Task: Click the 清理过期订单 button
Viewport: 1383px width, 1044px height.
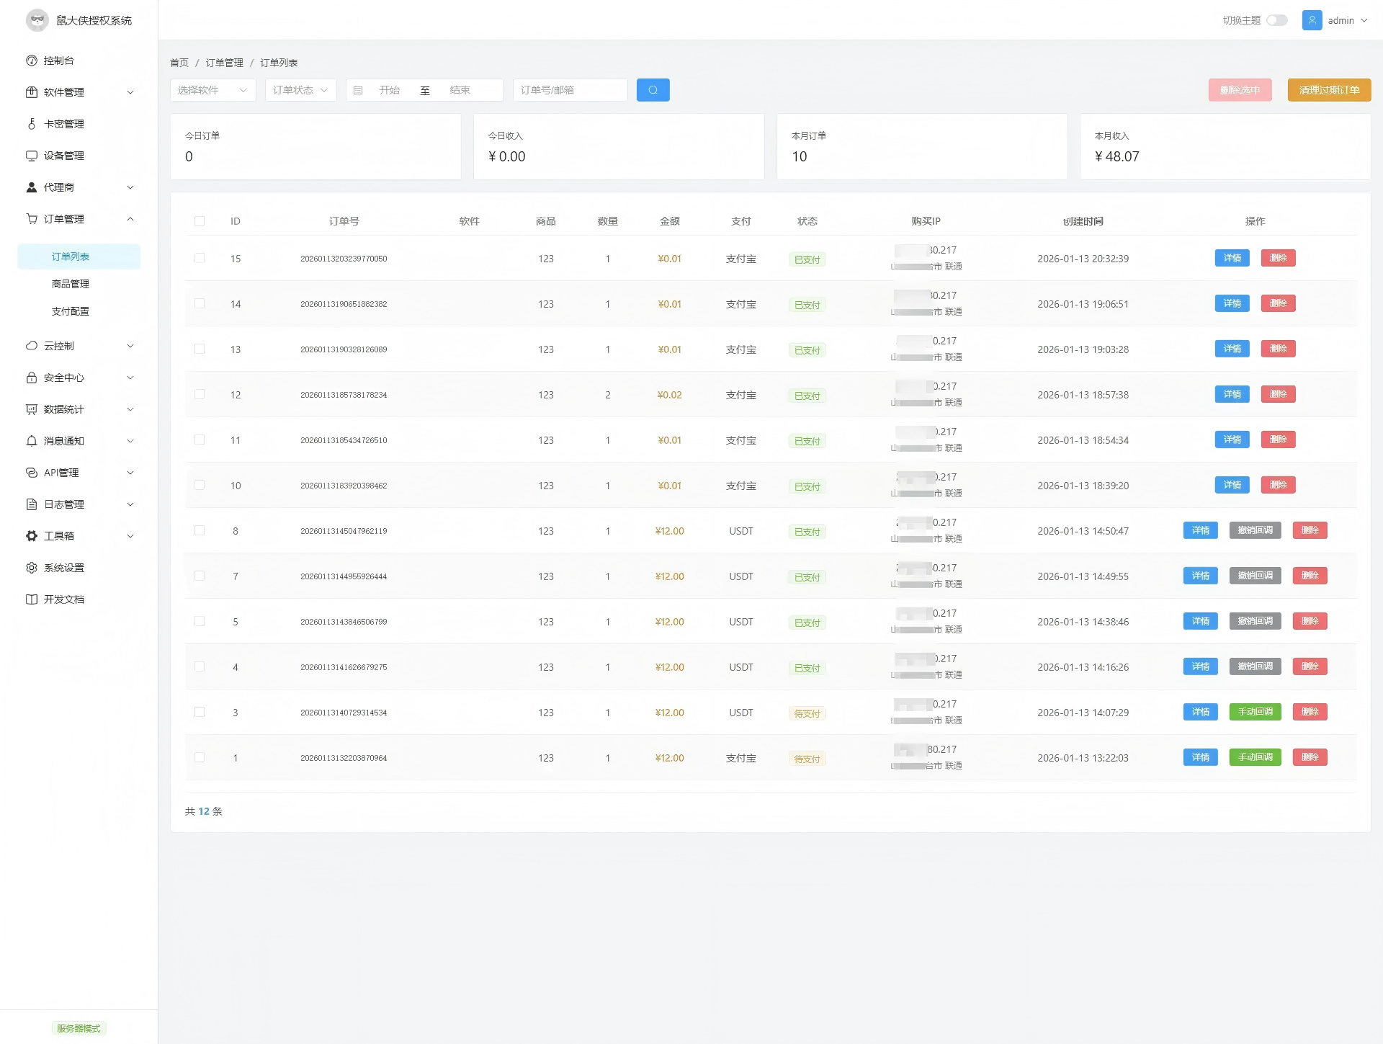Action: tap(1328, 90)
